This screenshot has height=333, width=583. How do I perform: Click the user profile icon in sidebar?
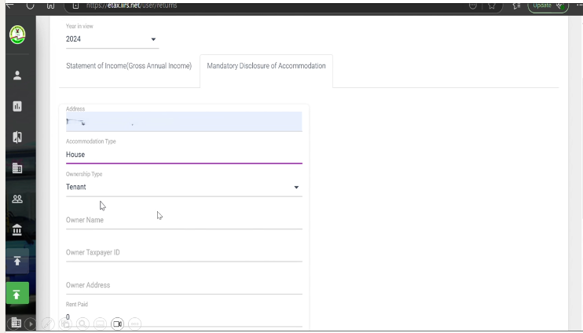pos(17,76)
